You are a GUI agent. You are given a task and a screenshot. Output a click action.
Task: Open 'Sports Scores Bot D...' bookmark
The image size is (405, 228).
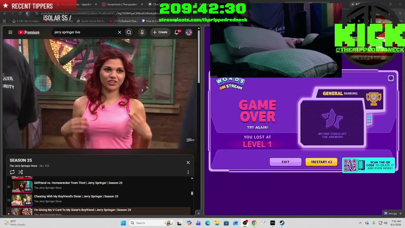point(91,21)
